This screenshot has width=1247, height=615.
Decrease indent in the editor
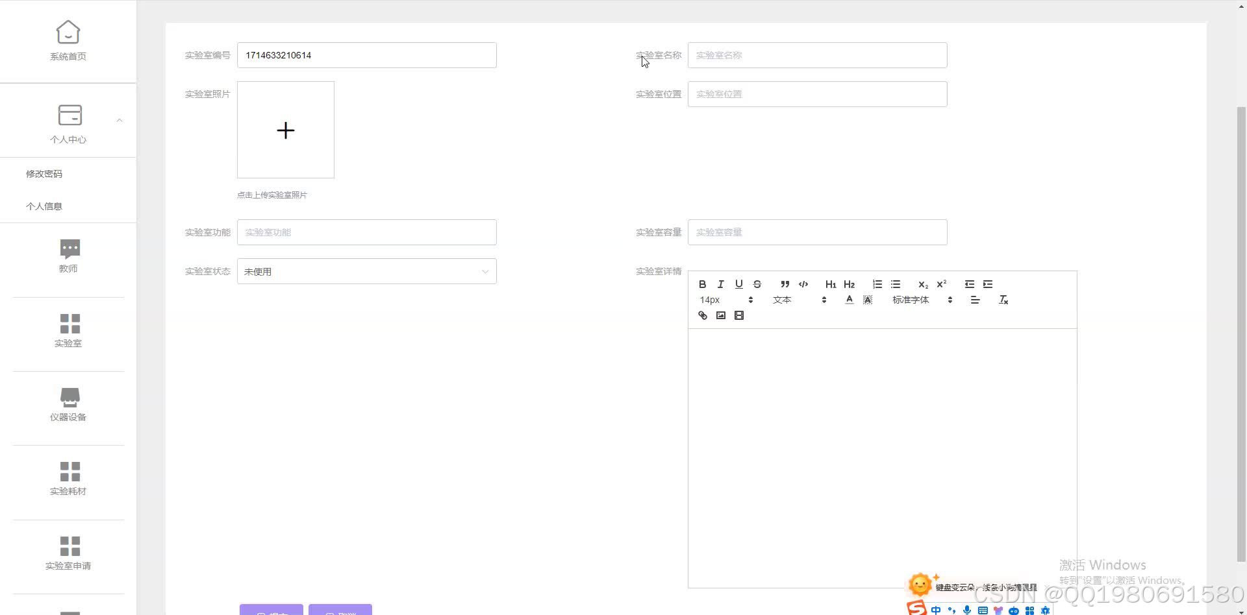[970, 284]
